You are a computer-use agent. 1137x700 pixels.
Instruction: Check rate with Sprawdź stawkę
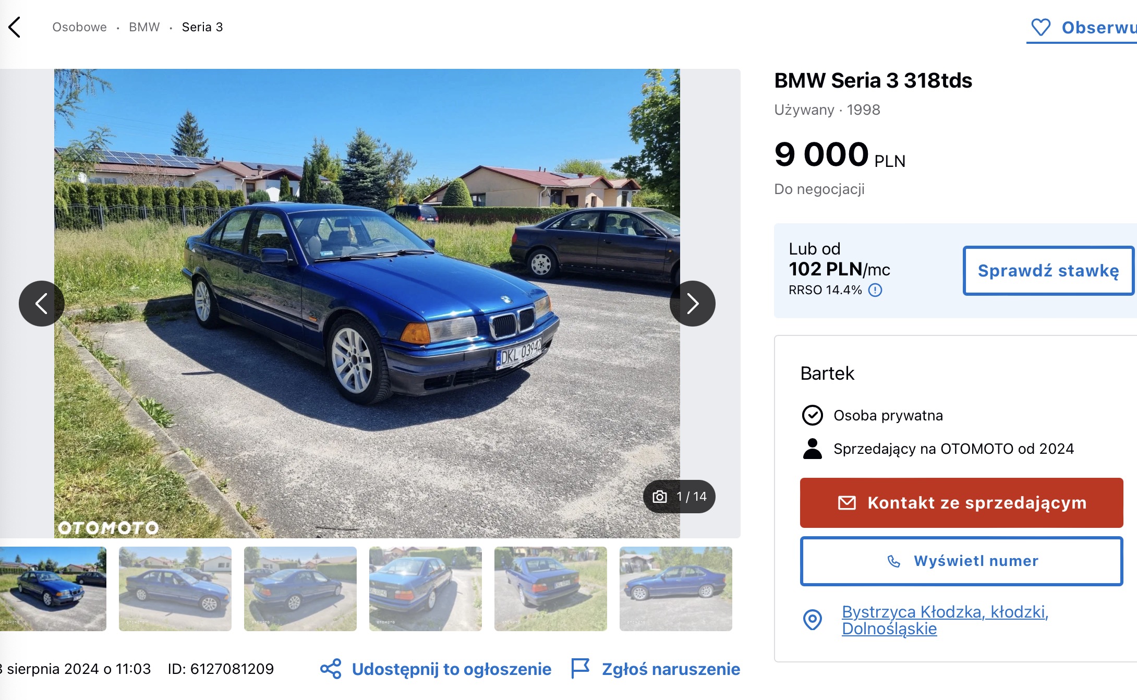click(1048, 271)
